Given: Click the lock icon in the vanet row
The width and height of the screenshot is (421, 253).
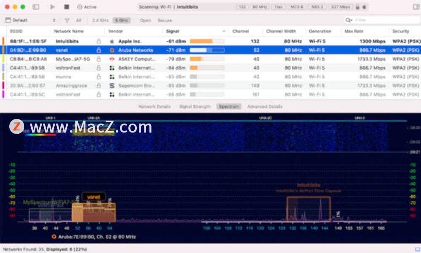Looking at the screenshot, I should 99,50.
